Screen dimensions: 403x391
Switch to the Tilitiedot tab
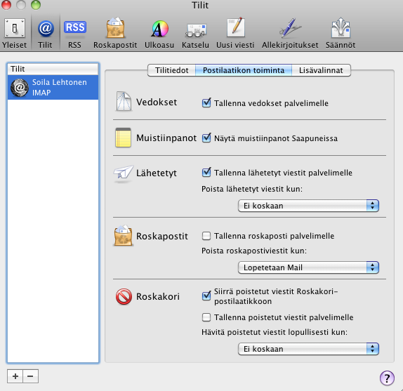pos(172,70)
